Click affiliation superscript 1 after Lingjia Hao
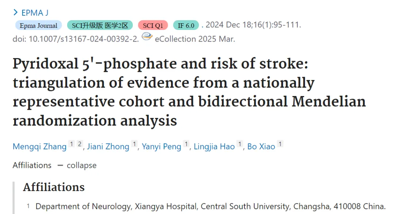The width and height of the screenshot is (394, 214). coord(240,144)
